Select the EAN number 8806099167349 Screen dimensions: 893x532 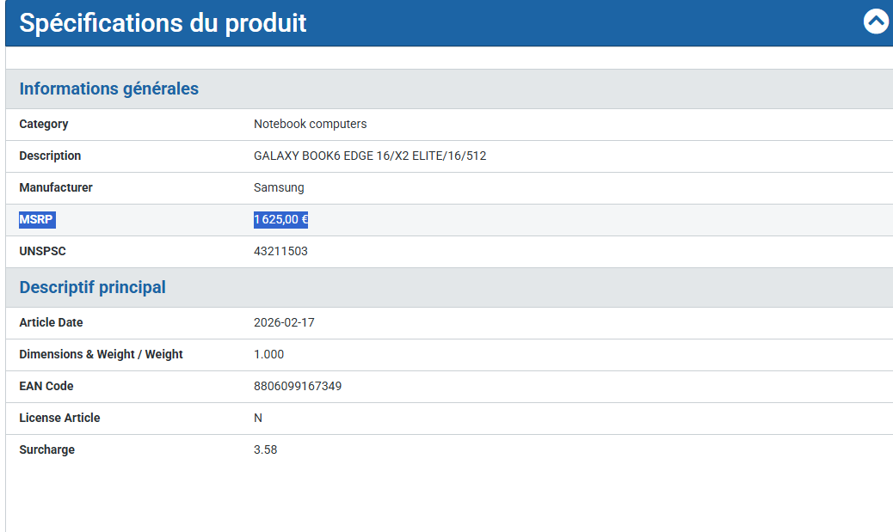pyautogui.click(x=298, y=387)
